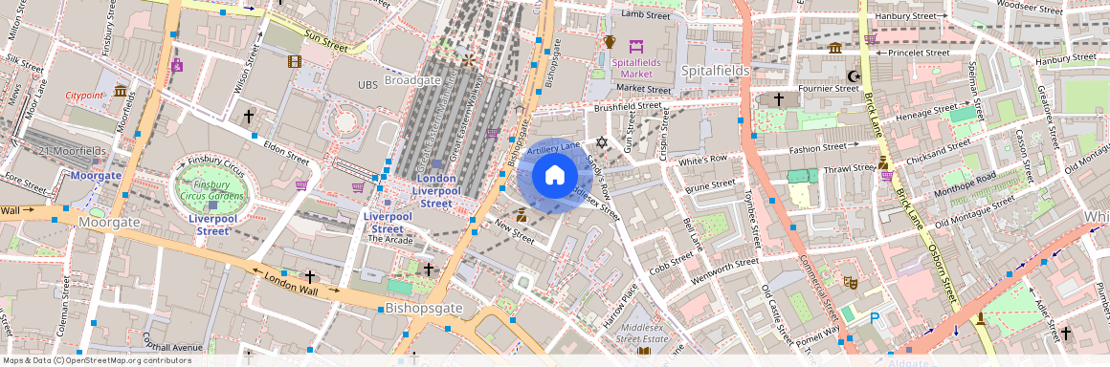Click the purple shopping bag icon
The image size is (1110, 367).
[177, 66]
